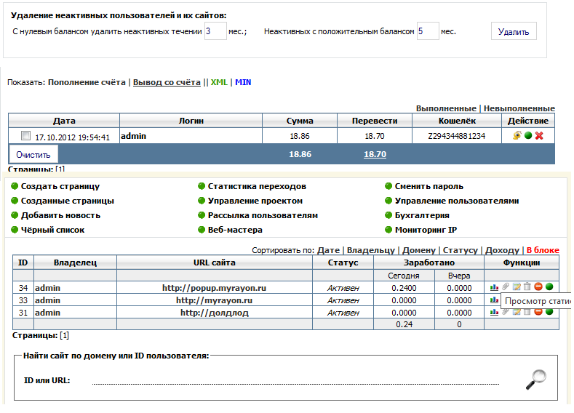Viewport: 574px width, 413px height.
Task: Go to Добавить новость
Action: point(60,215)
